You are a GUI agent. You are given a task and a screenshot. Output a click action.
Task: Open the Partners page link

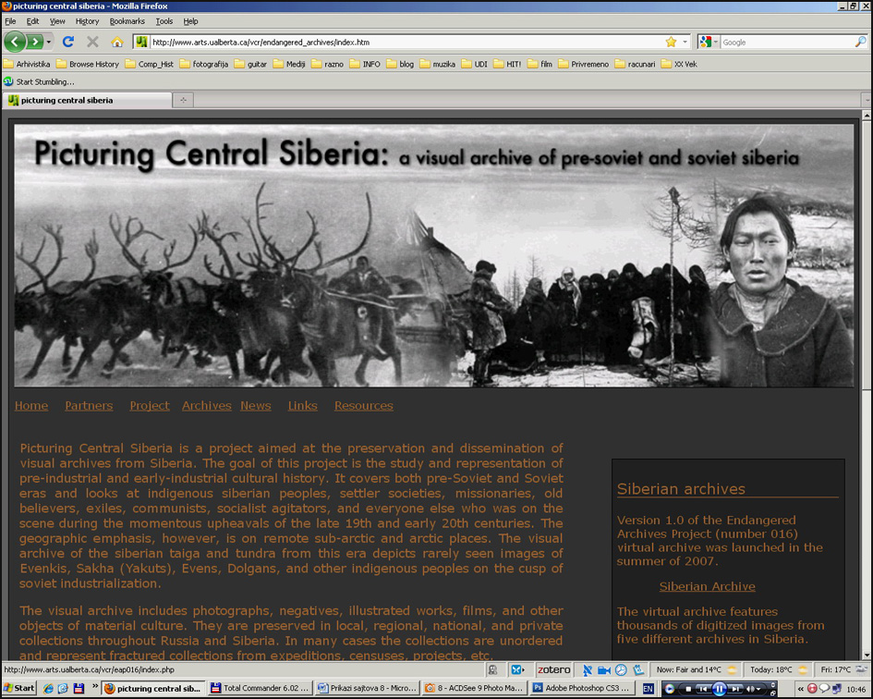click(x=89, y=405)
